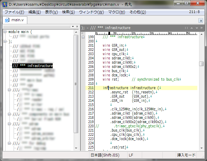Close the main.v tab with X icon
207x161 pixels.
coord(201,21)
